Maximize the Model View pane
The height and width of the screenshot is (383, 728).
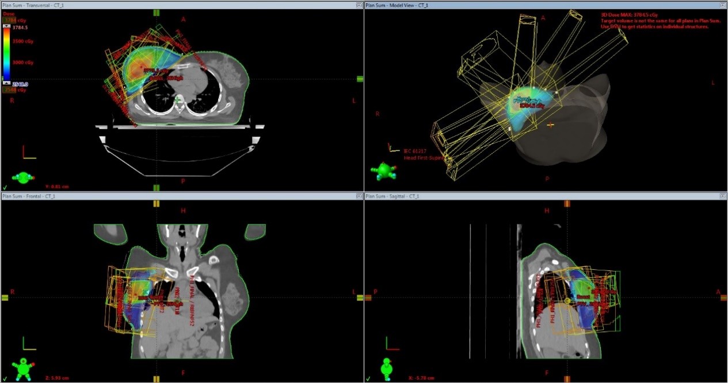coord(723,5)
